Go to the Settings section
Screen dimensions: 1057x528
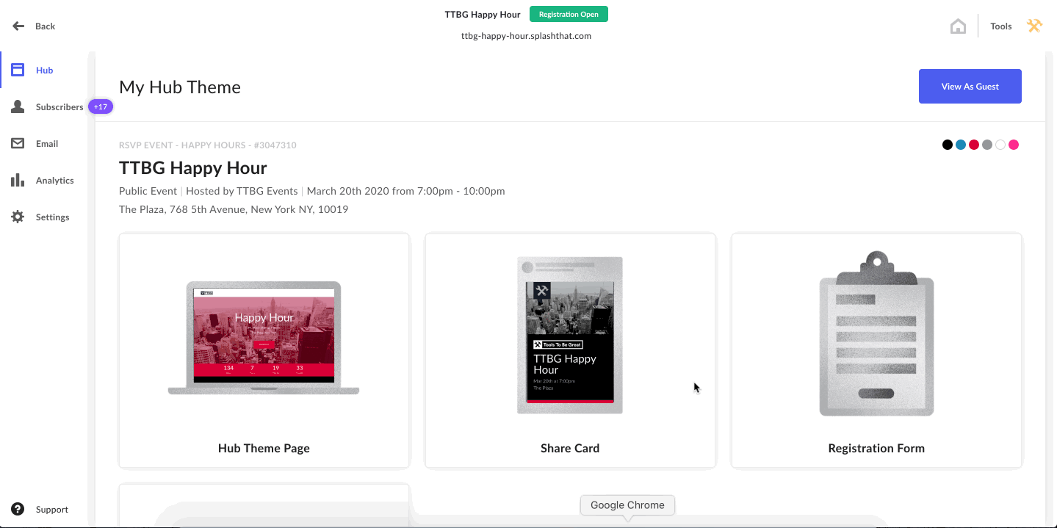click(53, 217)
